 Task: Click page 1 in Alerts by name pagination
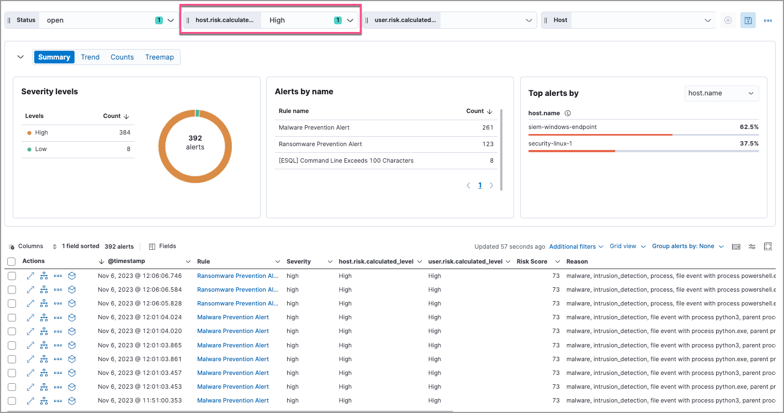point(480,185)
